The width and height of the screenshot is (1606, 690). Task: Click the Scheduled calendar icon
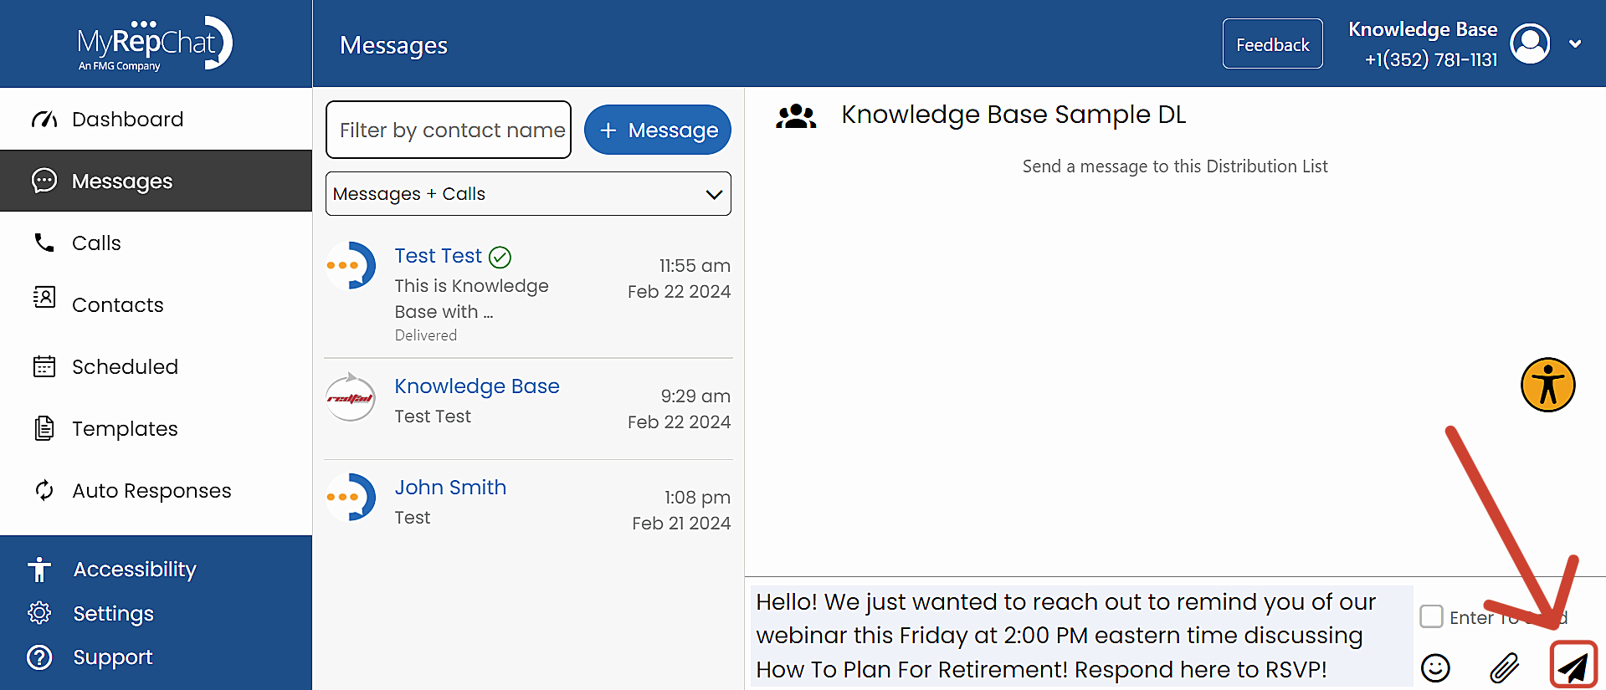click(x=44, y=366)
